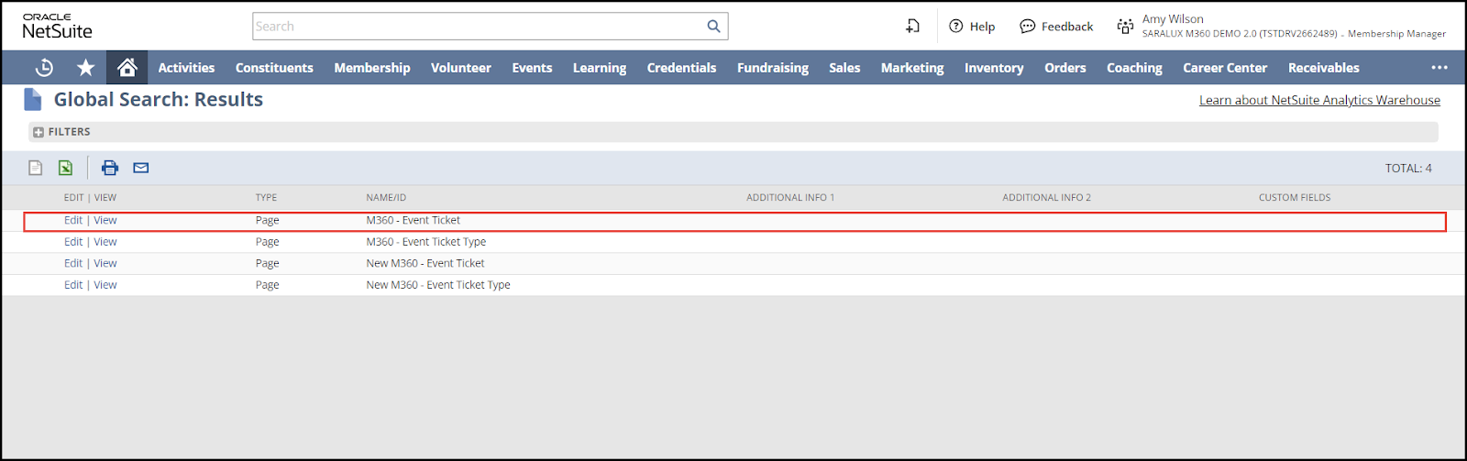Print the search results
This screenshot has width=1467, height=461.
tap(110, 168)
